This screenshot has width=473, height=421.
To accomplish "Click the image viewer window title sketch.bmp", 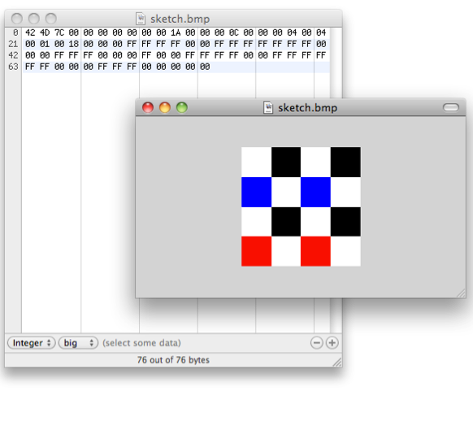I will click(x=308, y=108).
